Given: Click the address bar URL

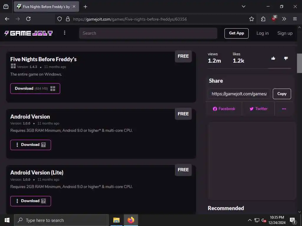Looking at the screenshot, I should 130,19.
